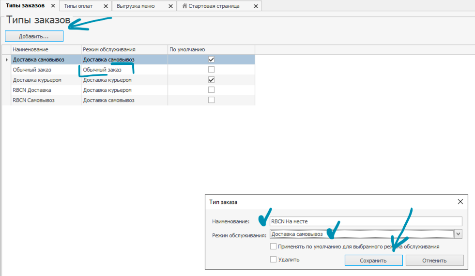Click the Отменить button
475x276 pixels.
click(x=434, y=261)
